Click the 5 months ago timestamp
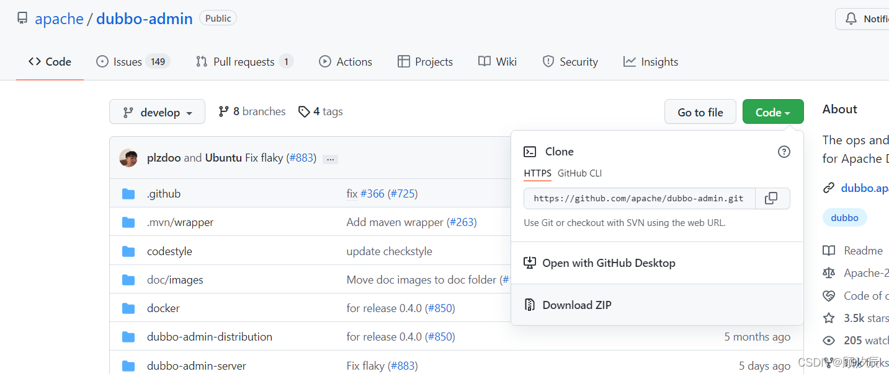Image resolution: width=889 pixels, height=374 pixels. [x=757, y=337]
